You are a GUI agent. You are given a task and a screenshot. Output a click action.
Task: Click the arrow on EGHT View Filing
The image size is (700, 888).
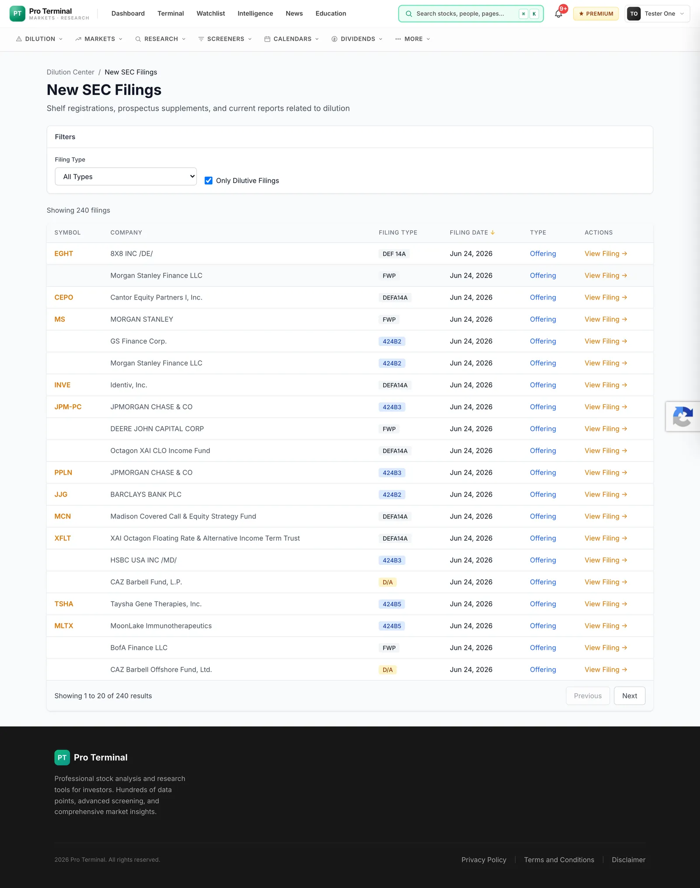click(624, 254)
